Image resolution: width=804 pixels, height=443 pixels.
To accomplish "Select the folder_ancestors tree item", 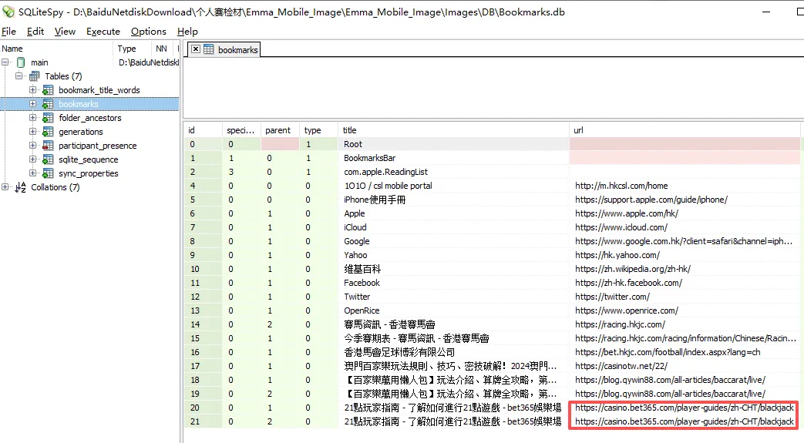I will click(89, 118).
